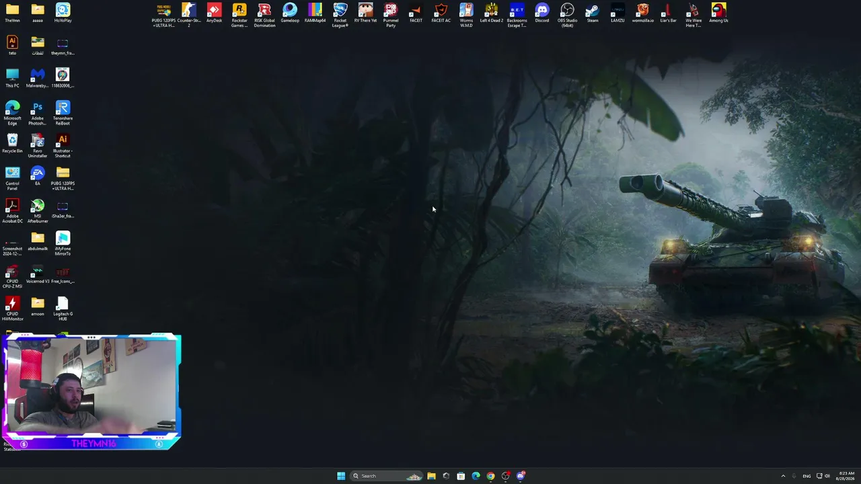Select the AnyDesk desktop icon
This screenshot has width=861, height=484.
[214, 13]
